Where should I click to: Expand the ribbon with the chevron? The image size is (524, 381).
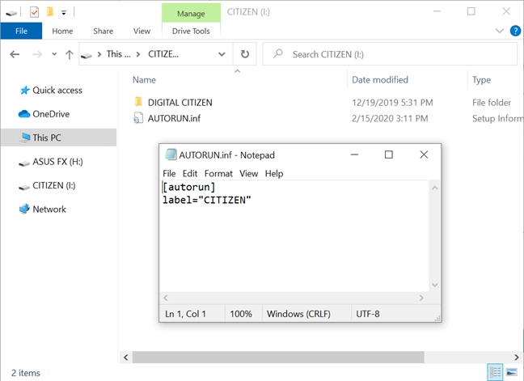[x=499, y=31]
